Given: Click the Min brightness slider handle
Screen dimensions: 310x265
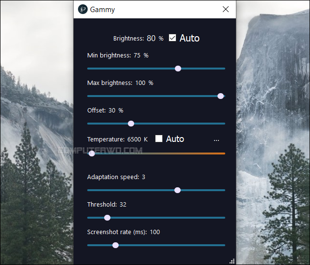Looking at the screenshot, I should pos(178,69).
